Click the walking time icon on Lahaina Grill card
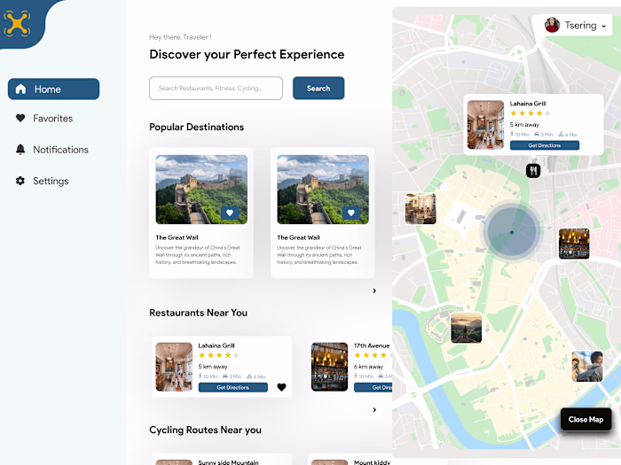Screen dimensions: 621x465 [x=200, y=376]
